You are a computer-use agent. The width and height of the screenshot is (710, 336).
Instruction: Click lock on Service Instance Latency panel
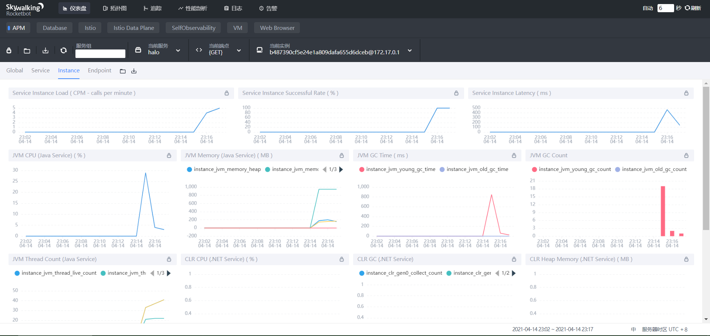(x=686, y=93)
